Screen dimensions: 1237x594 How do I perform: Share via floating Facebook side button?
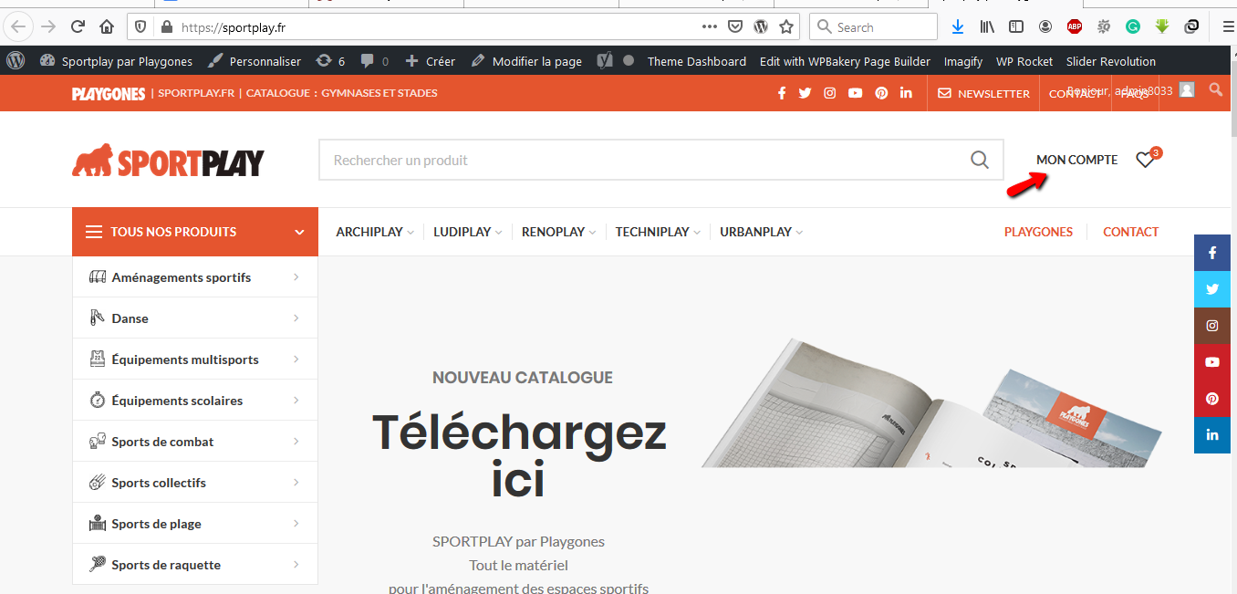(x=1212, y=253)
